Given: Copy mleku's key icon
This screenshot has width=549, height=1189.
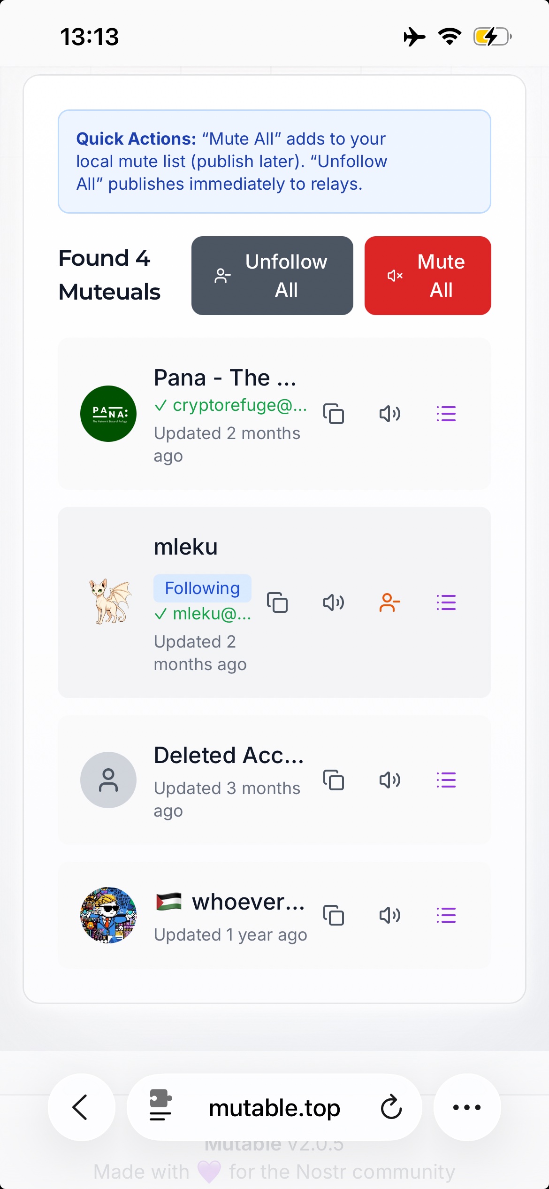Looking at the screenshot, I should (277, 602).
